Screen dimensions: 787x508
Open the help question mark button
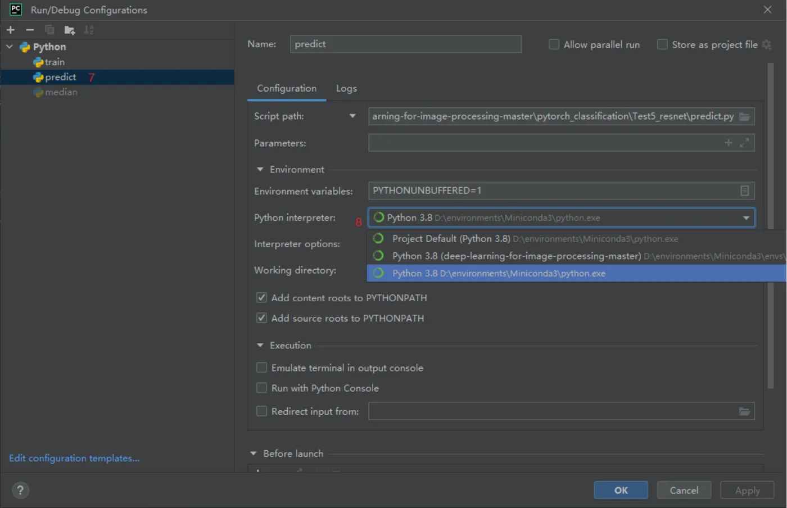[x=20, y=490]
